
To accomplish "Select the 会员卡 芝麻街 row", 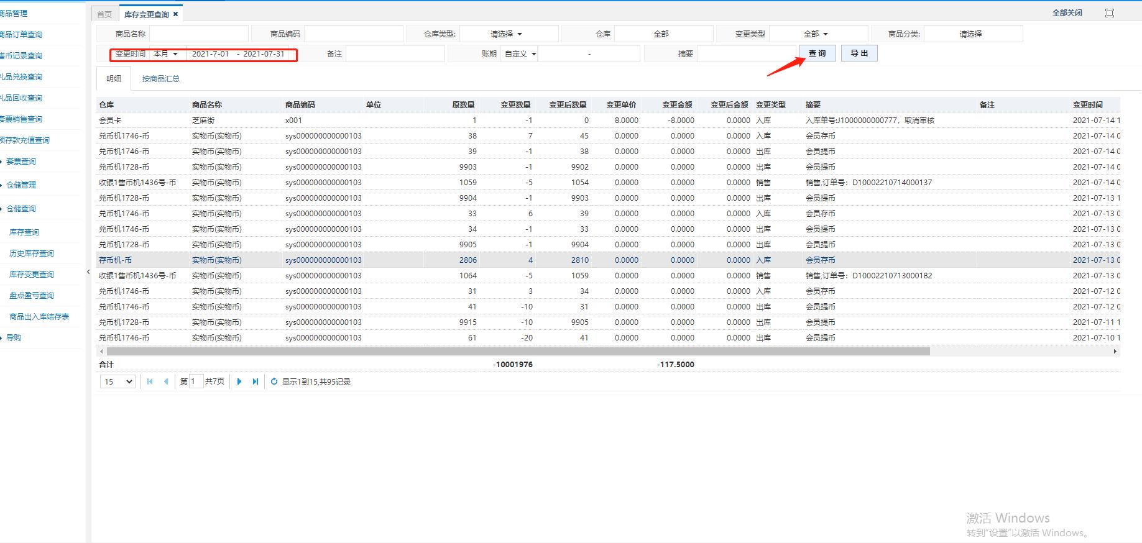I will coord(609,121).
